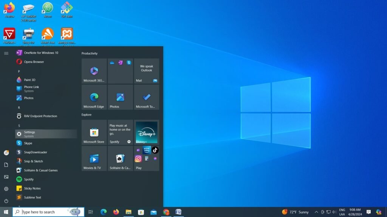Select the Productivity group header
The width and height of the screenshot is (387, 217).
pyautogui.click(x=89, y=53)
